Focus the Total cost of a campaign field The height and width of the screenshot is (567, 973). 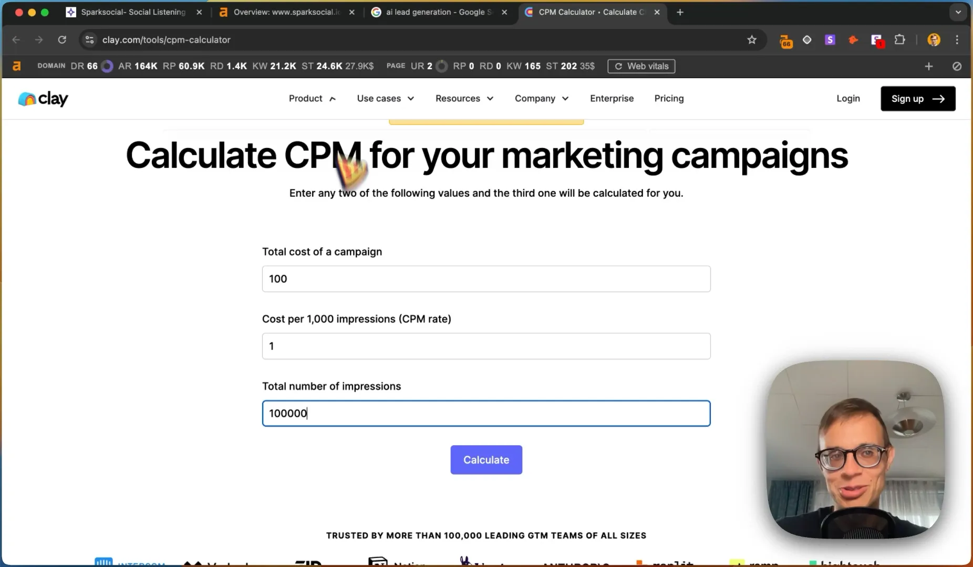click(486, 279)
